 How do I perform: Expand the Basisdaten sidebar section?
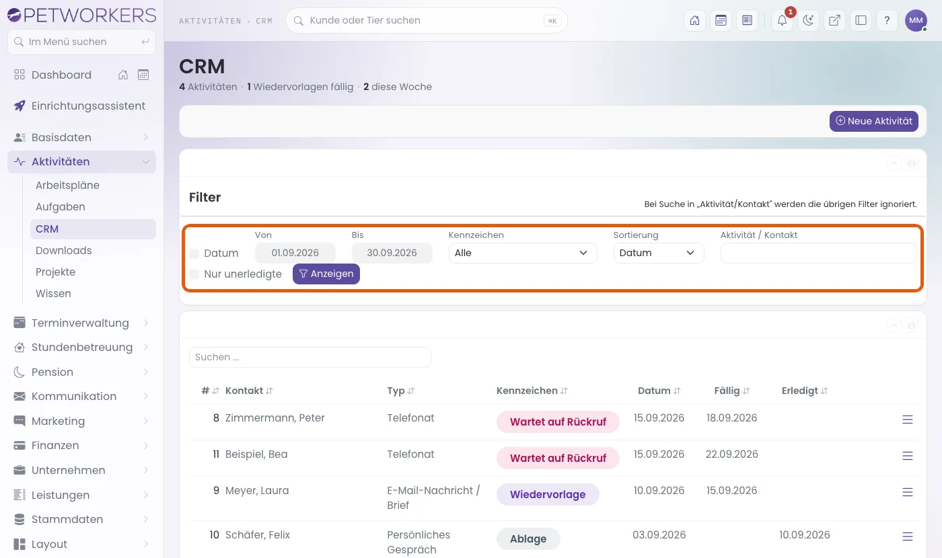(81, 137)
